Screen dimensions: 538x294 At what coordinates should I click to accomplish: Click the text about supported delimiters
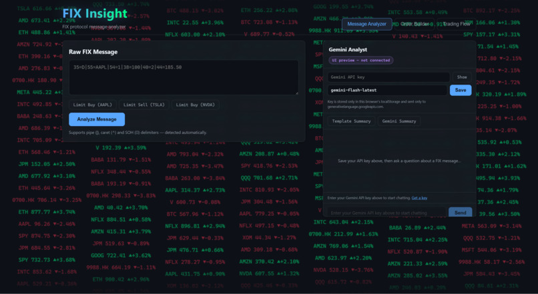138,133
